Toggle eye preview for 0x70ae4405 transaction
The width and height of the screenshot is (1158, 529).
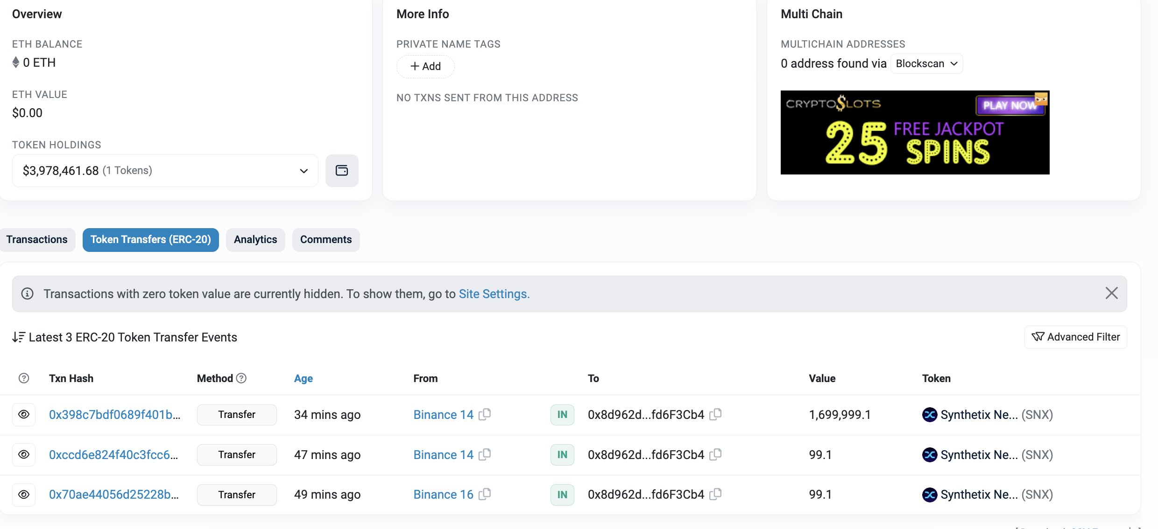click(x=24, y=494)
